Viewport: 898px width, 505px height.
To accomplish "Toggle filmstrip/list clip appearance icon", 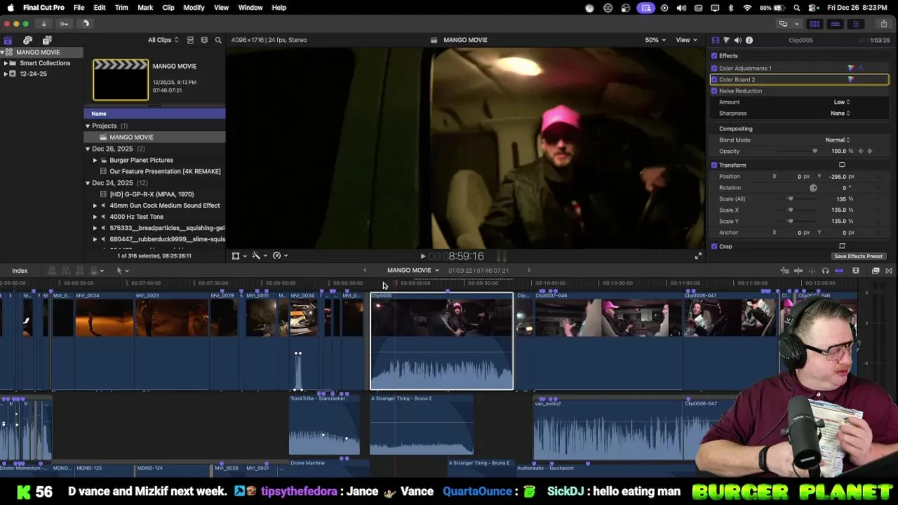I will [x=190, y=40].
